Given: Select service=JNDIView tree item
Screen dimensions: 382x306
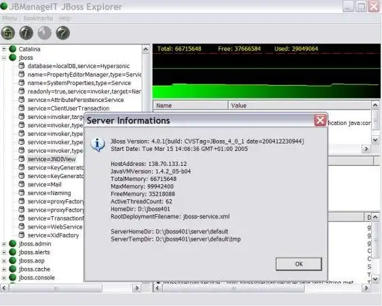Looking at the screenshot, I should 52,159.
